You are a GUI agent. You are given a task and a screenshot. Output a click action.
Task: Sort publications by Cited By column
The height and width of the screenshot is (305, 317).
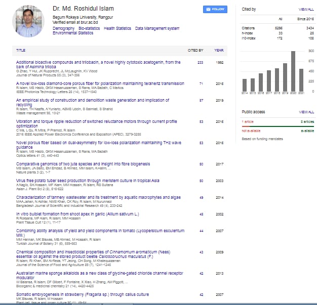(195, 51)
